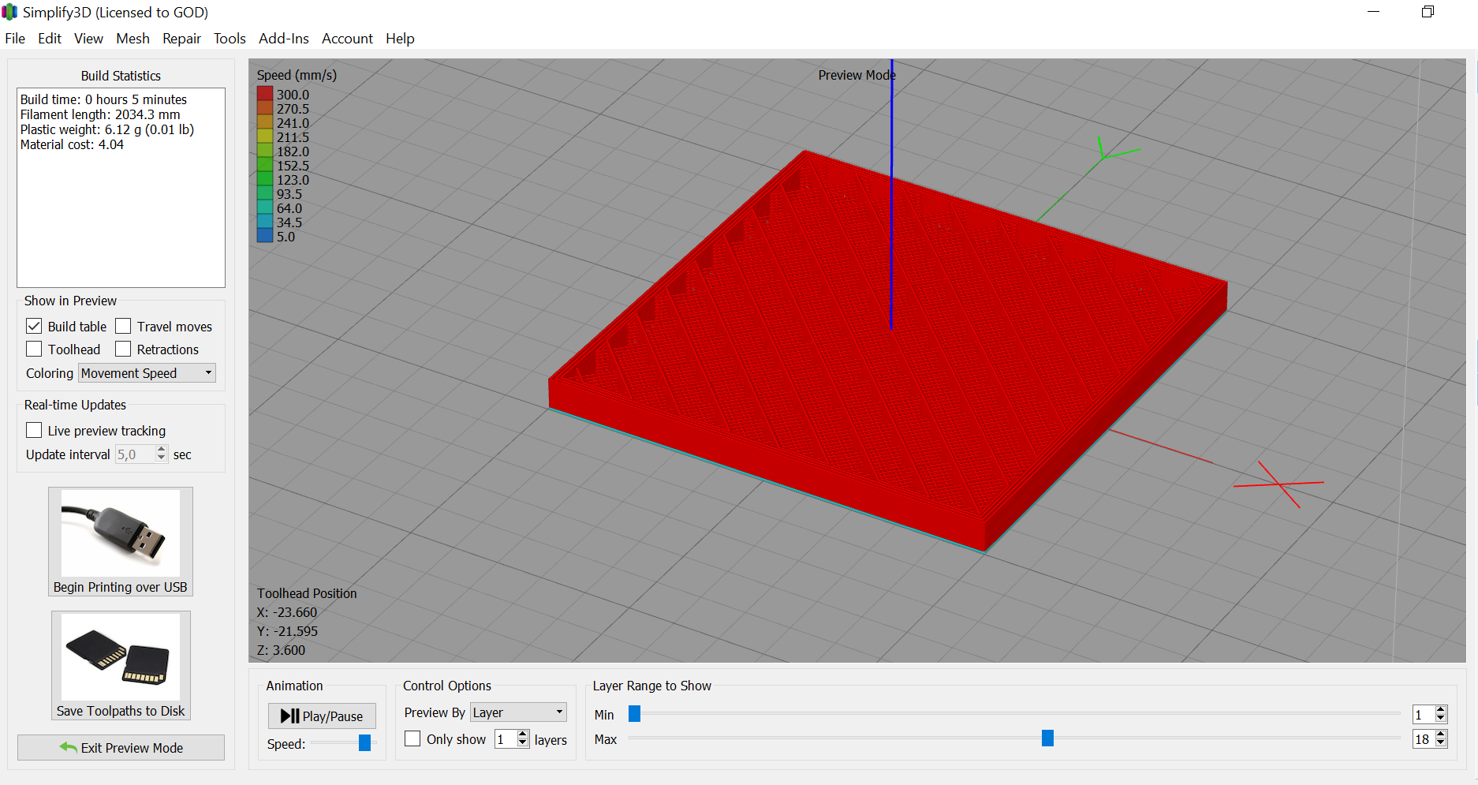
Task: Open the Preview By dropdown
Action: pyautogui.click(x=518, y=712)
